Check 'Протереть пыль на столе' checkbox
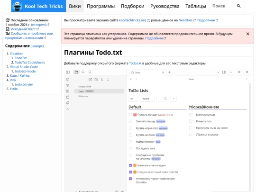256x192 pixels. click(x=191, y=128)
